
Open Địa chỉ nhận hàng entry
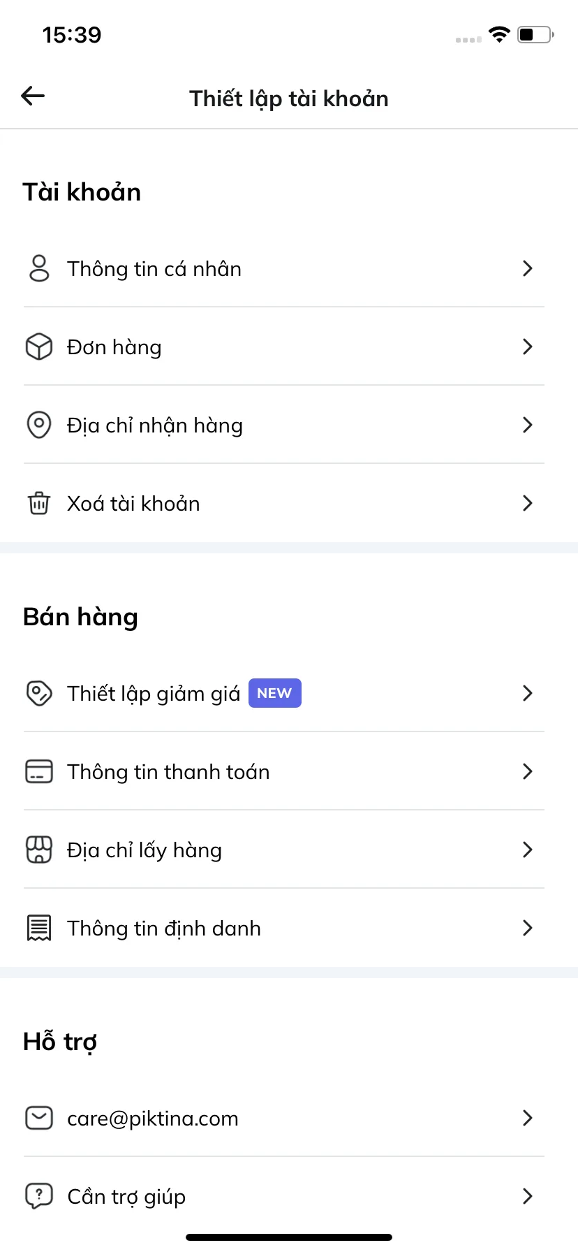coord(284,425)
